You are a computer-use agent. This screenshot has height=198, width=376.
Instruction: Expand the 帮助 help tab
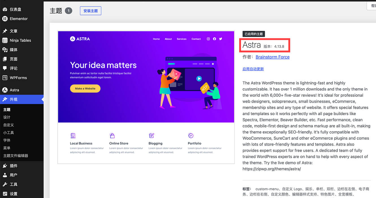[371, 6]
